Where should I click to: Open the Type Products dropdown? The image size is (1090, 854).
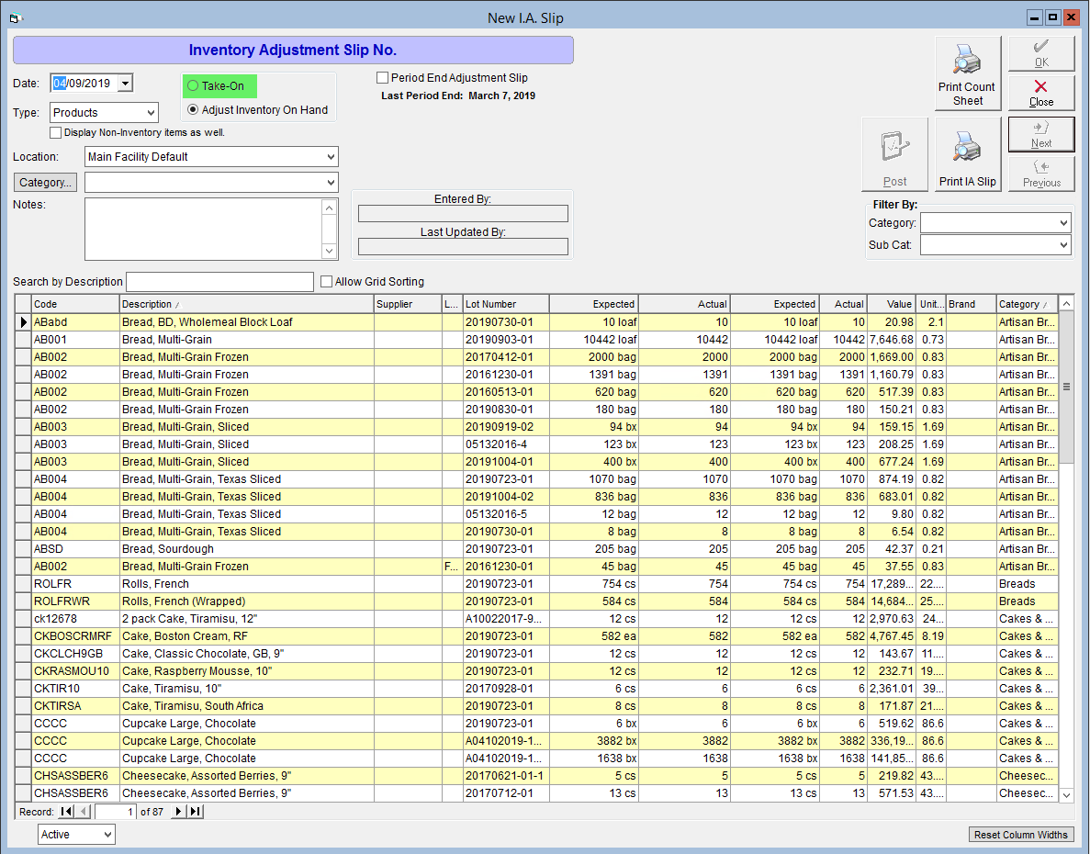[x=151, y=113]
